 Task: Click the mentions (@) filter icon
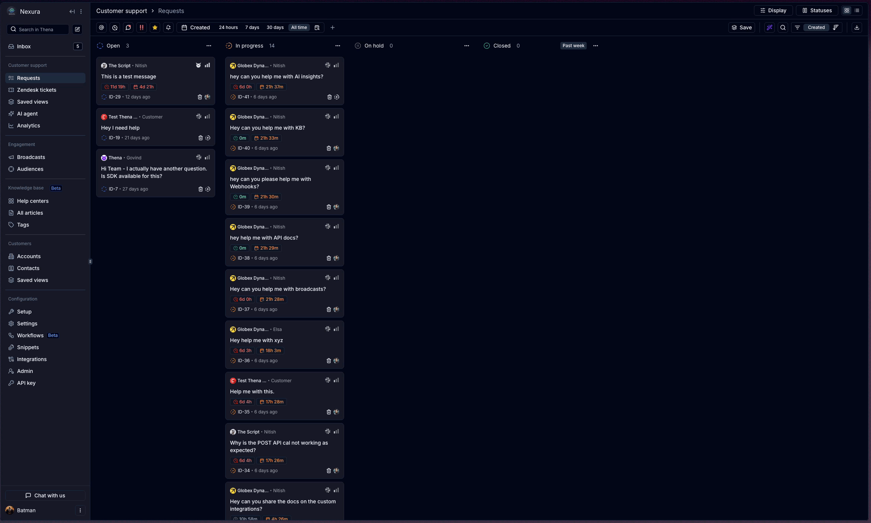click(101, 27)
